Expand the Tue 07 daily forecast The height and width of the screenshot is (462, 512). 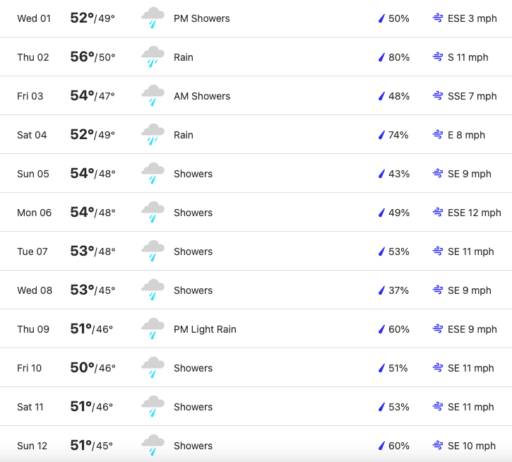256,251
